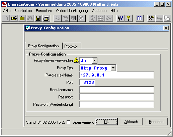This screenshot has height=137, width=173.
Task: Click the split window layout icon
Action: click(140, 18)
